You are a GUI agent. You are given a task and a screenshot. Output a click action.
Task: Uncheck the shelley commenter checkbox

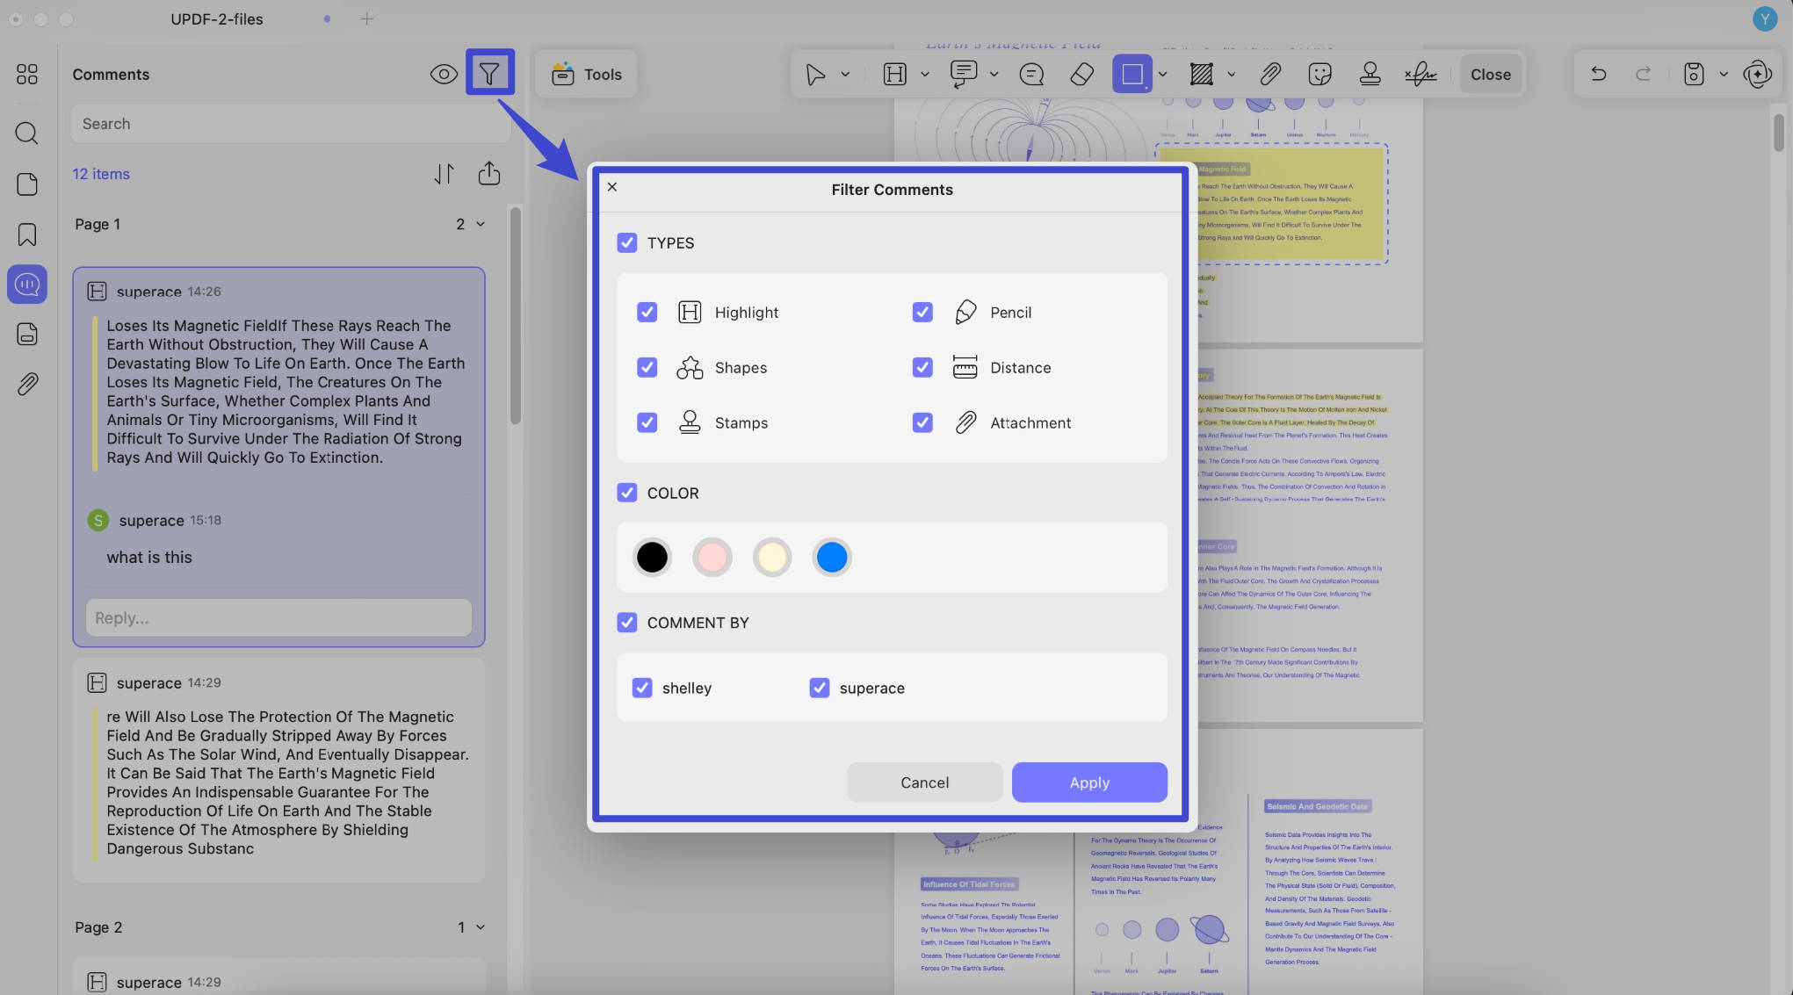642,688
